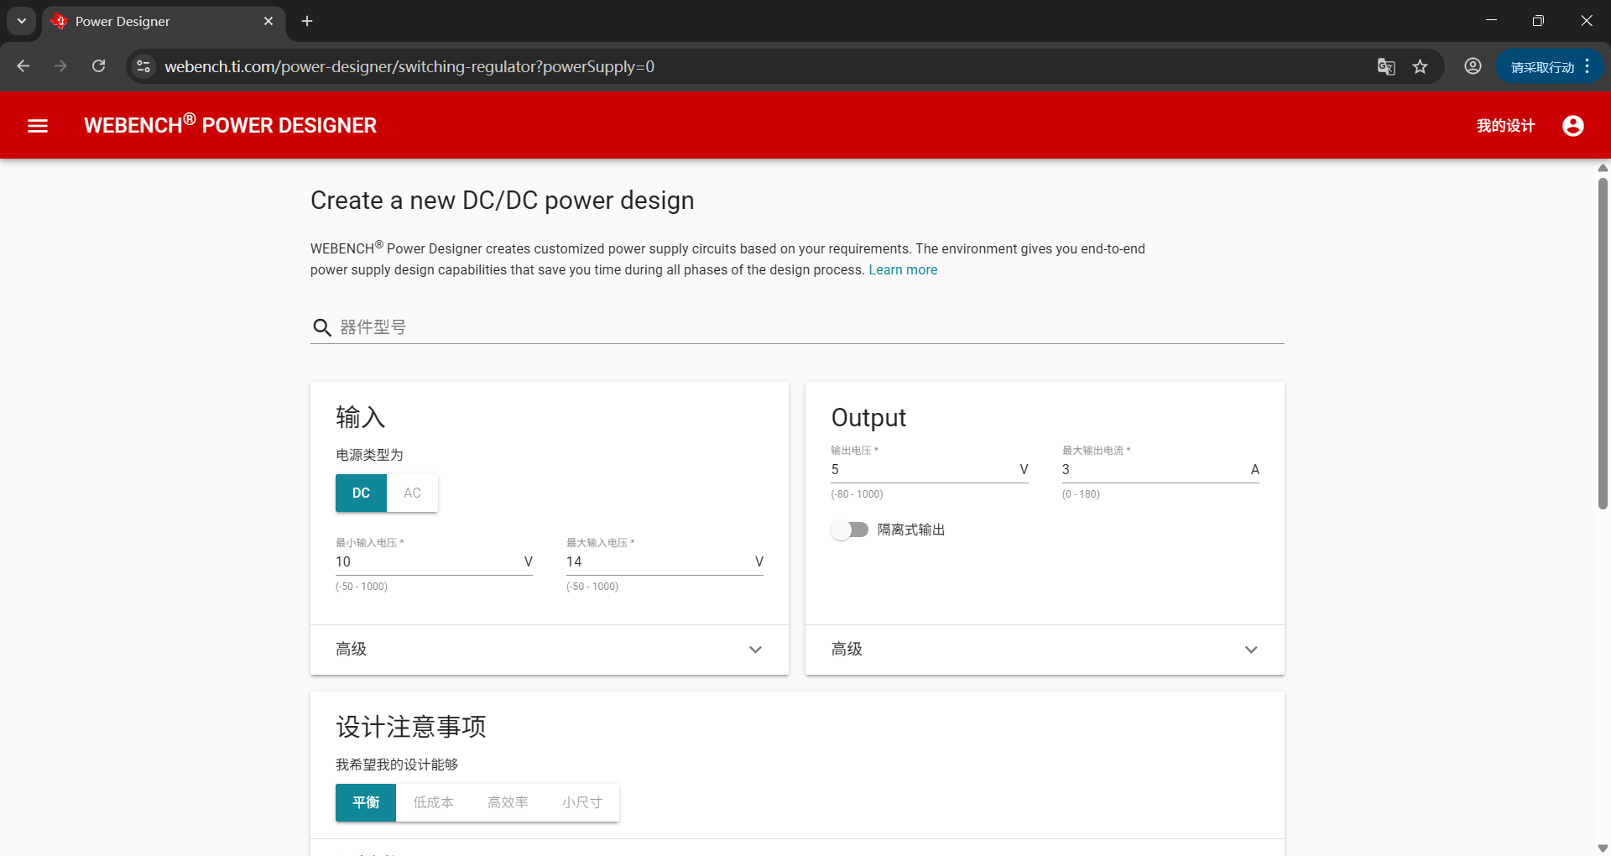Switch to the Power Designer tab
This screenshot has height=856, width=1611.
click(x=164, y=21)
